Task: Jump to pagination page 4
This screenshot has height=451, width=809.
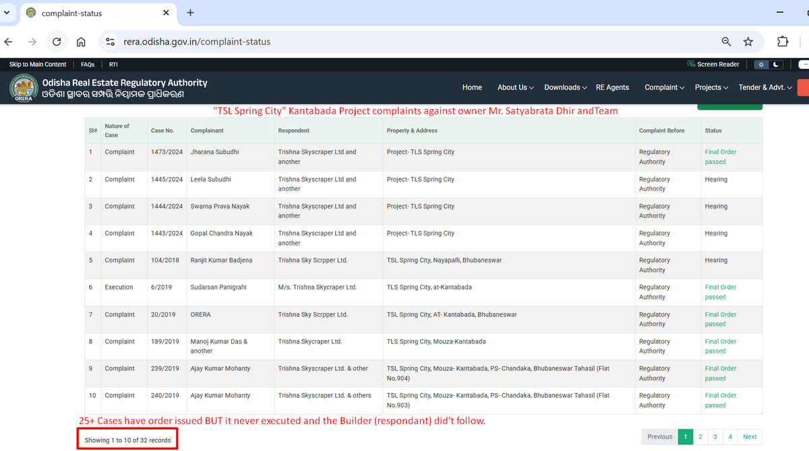Action: coord(730,437)
